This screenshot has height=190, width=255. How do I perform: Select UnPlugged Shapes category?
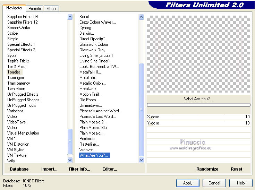coord(23,100)
